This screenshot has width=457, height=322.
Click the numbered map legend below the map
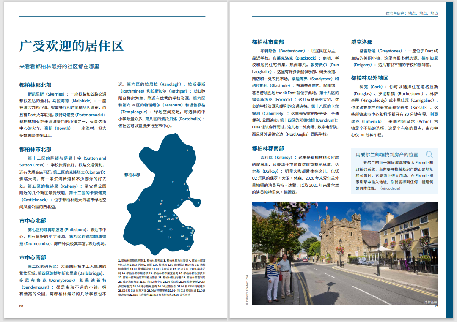tap(162, 278)
